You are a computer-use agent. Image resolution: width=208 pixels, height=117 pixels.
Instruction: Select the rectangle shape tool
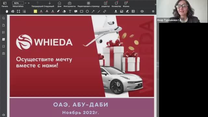pos(82,11)
